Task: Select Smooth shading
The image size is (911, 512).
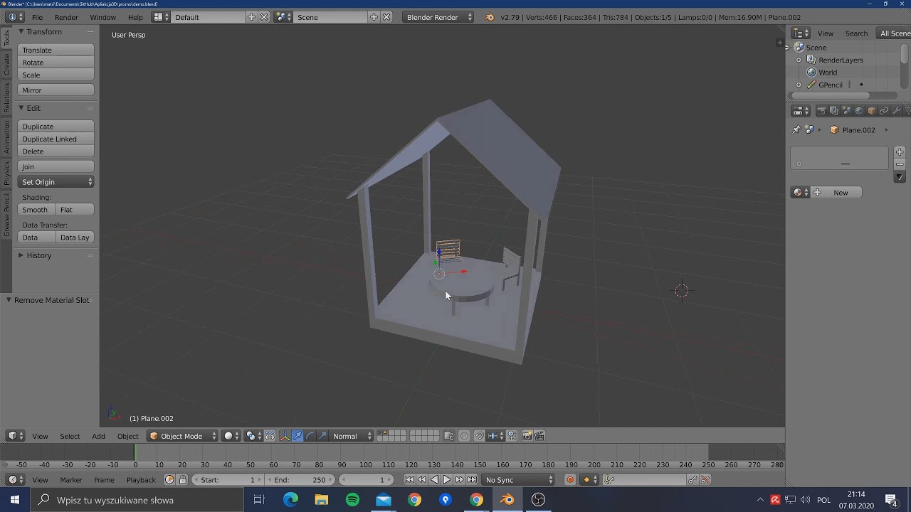Action: point(35,210)
